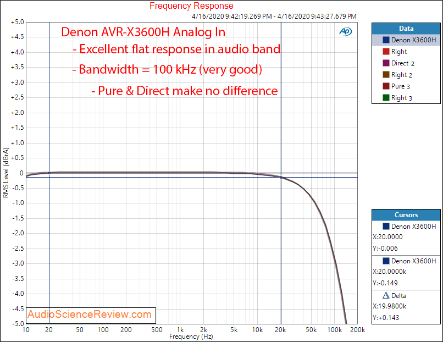Click the dark blue Denon X3600H legend swatch
Image resolution: width=443 pixels, height=342 pixels.
(386, 40)
